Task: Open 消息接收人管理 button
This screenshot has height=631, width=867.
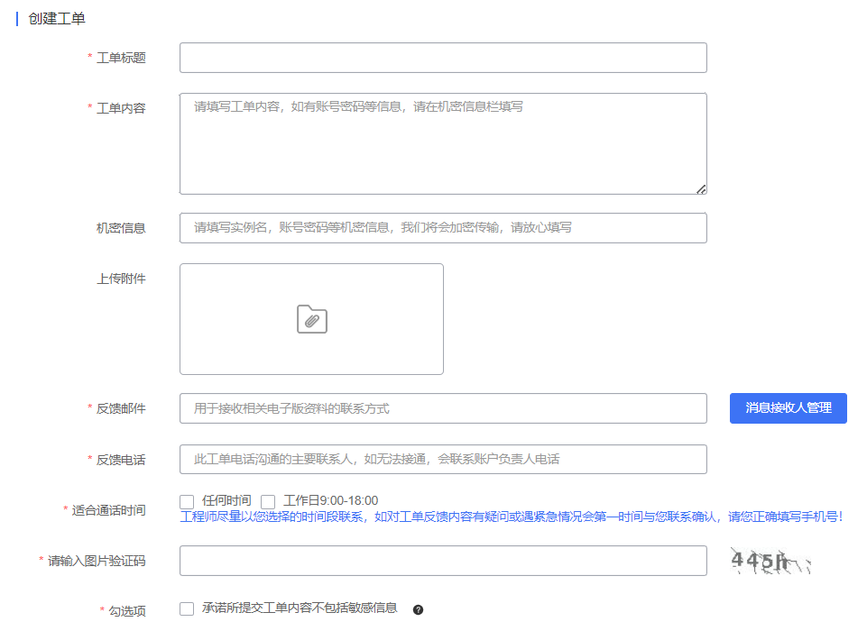Action: (788, 408)
